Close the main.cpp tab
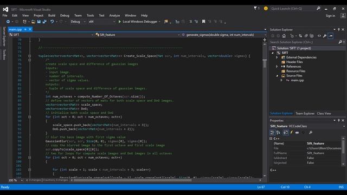Screen dimensions: 347x195 coord(30,29)
